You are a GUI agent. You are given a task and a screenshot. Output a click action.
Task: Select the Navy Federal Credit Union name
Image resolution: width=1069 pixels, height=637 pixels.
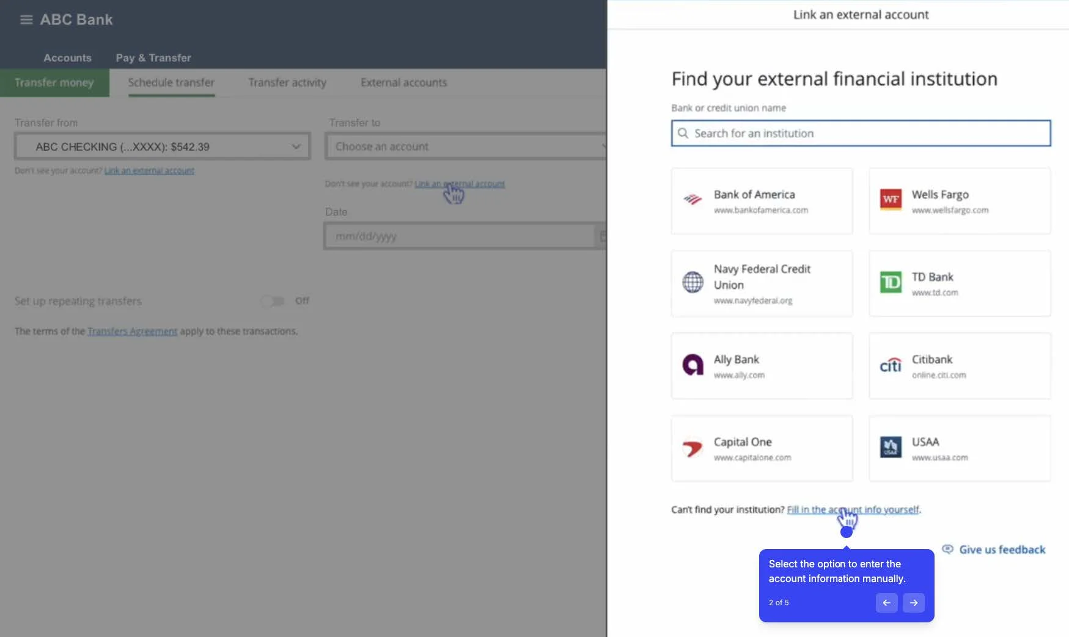762,277
